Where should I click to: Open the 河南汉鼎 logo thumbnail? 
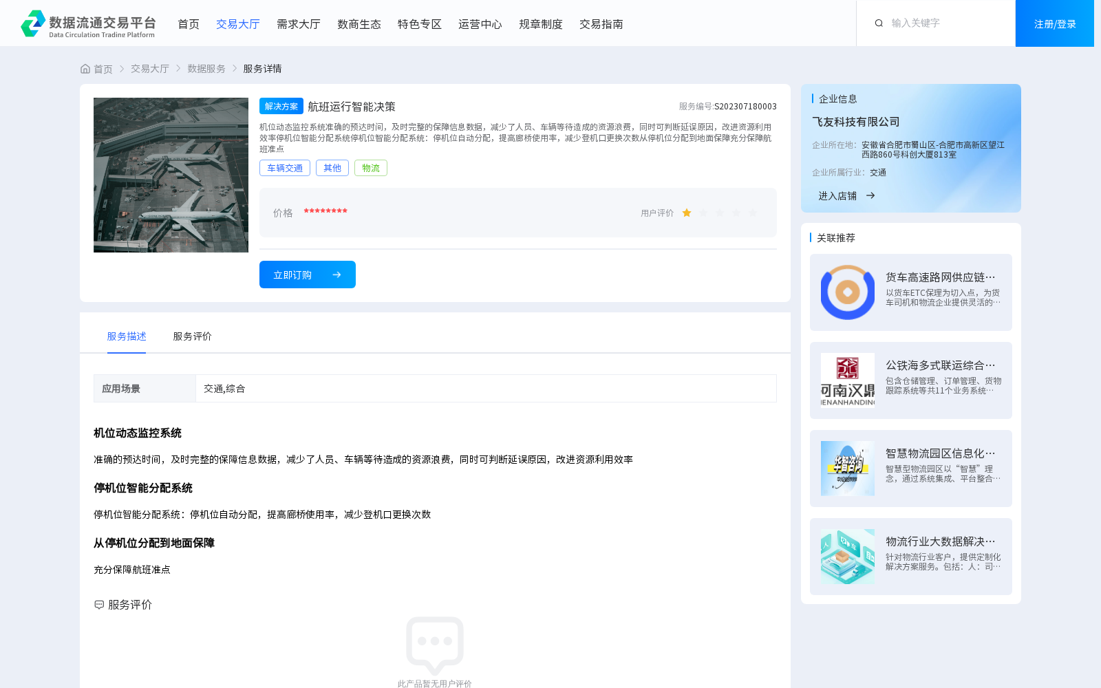(848, 380)
